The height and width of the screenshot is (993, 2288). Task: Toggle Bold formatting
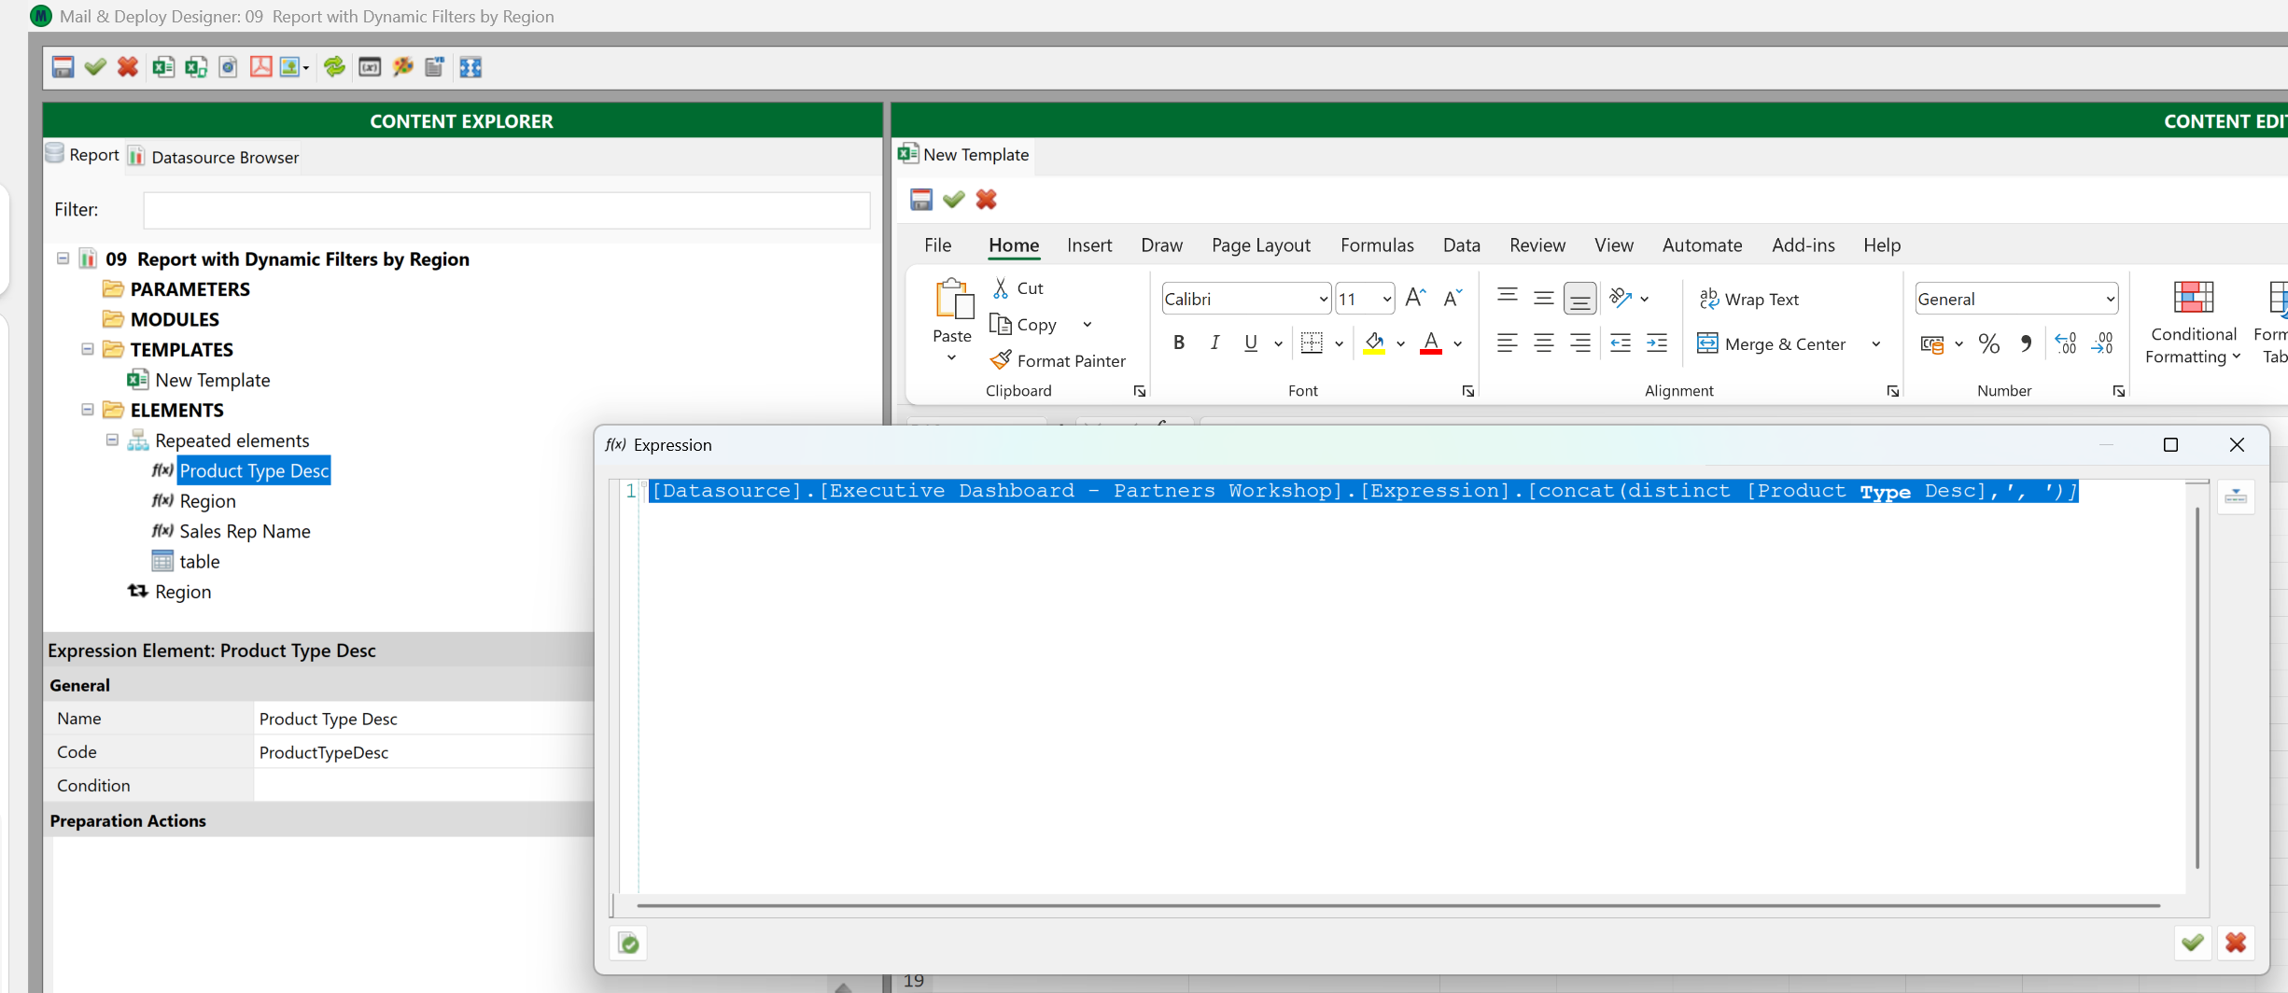click(x=1179, y=343)
